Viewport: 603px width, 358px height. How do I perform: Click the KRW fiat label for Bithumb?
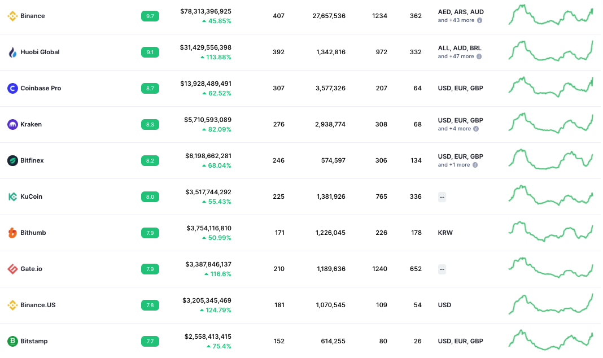point(445,233)
